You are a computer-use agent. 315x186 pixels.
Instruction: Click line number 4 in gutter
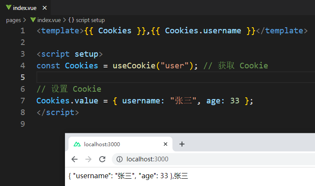click(x=23, y=66)
